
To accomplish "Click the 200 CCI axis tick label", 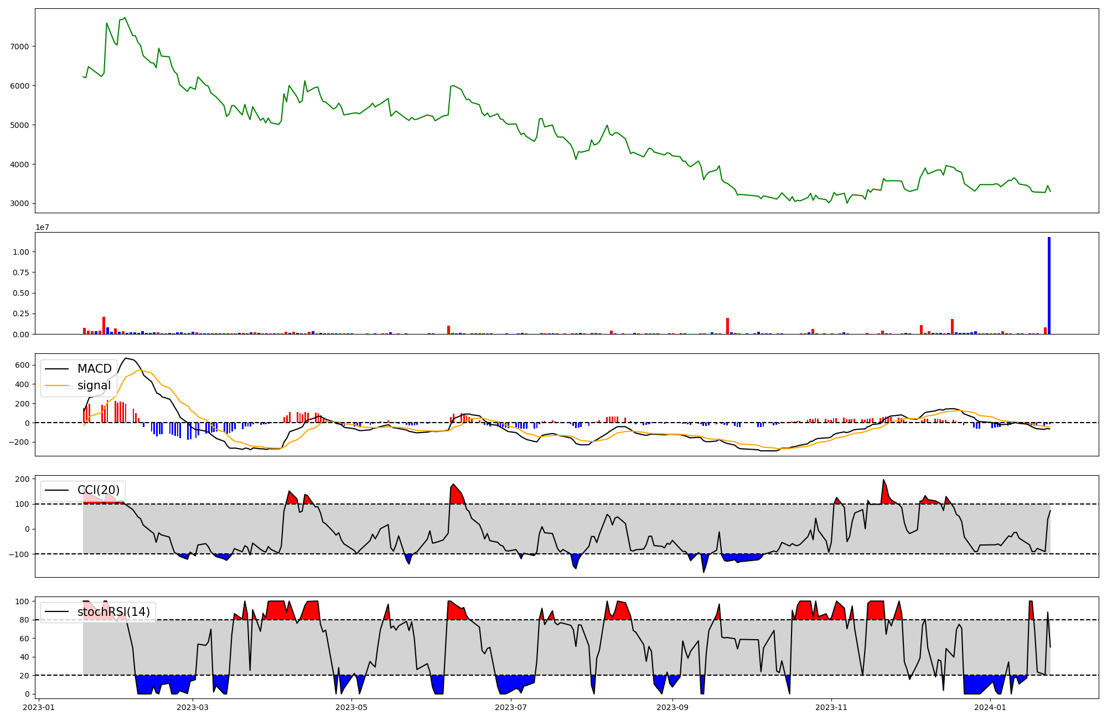I will coord(23,479).
